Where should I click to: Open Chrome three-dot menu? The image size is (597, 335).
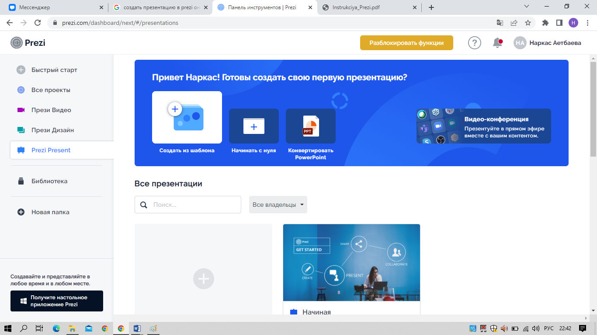click(x=587, y=23)
